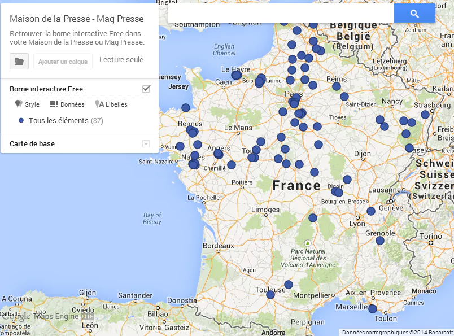Viewport: 454px width, 336px height.
Task: Open the Libellés label icon
Action: tap(99, 104)
